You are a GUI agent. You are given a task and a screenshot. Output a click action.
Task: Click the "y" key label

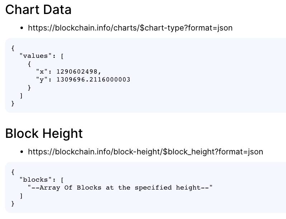tap(42, 80)
